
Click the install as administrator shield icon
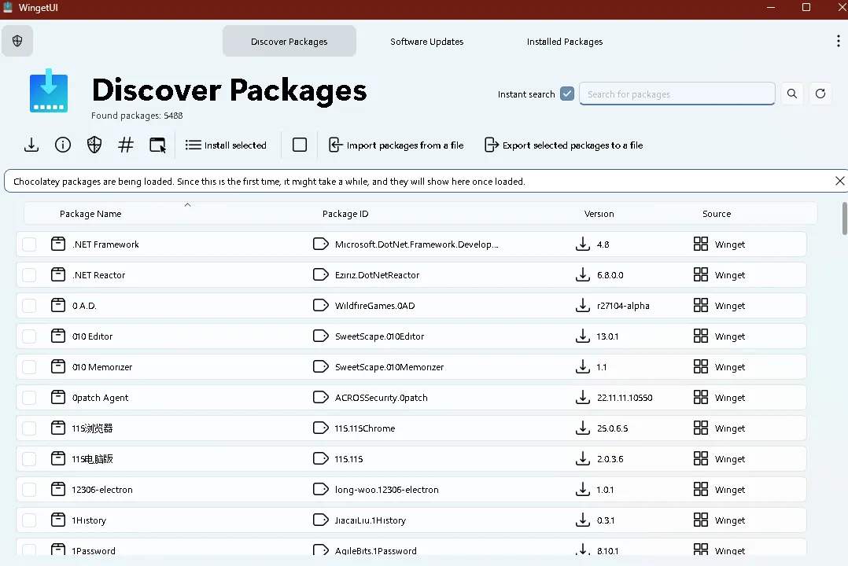94,145
